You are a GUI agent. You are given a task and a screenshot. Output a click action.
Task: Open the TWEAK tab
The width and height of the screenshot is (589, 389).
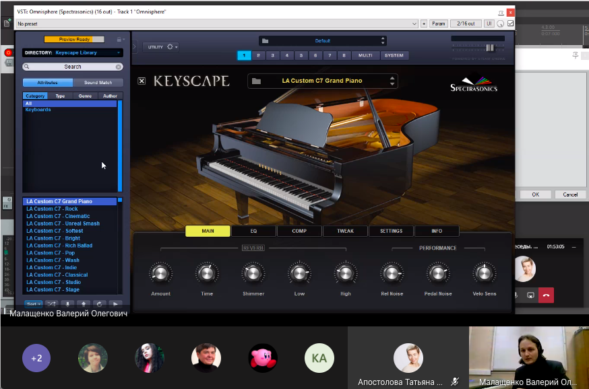(x=345, y=231)
